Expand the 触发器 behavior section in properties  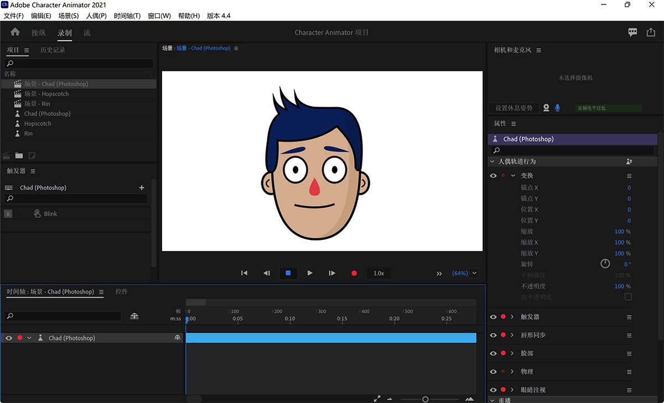coord(512,317)
